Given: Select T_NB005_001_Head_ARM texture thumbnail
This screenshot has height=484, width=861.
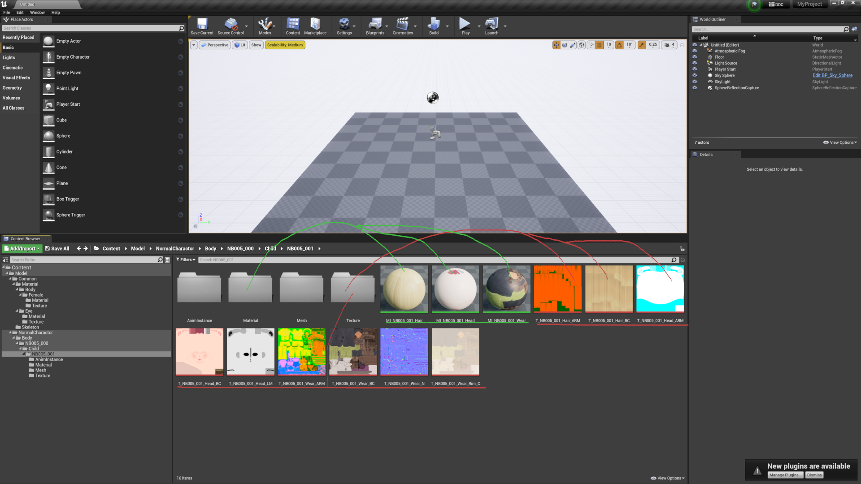Looking at the screenshot, I should point(660,289).
